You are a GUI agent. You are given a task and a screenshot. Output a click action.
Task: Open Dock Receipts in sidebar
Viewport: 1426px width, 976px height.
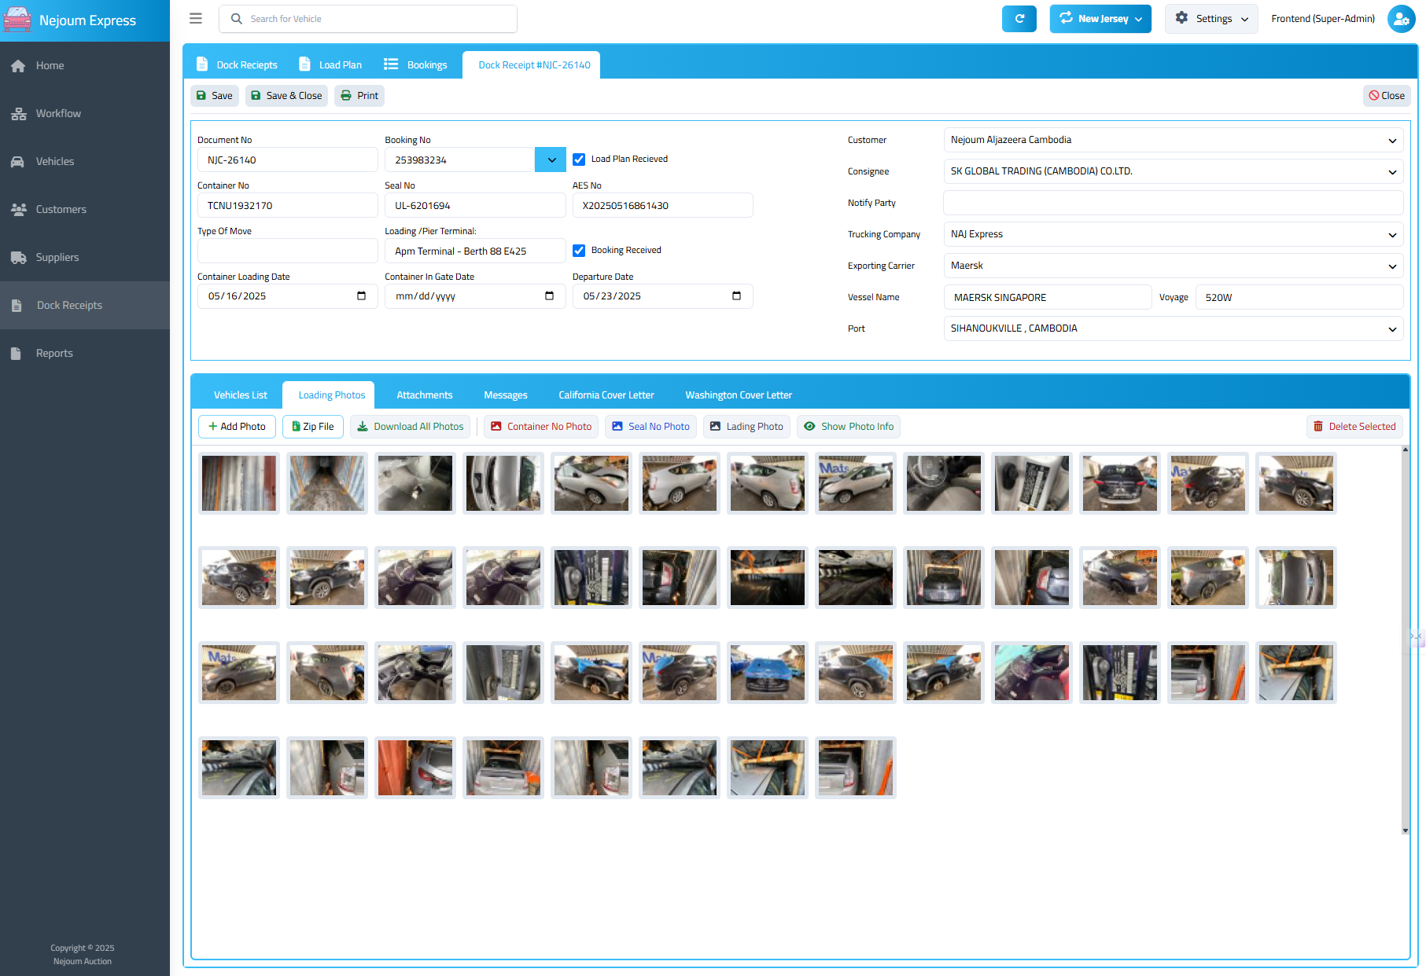(x=85, y=306)
